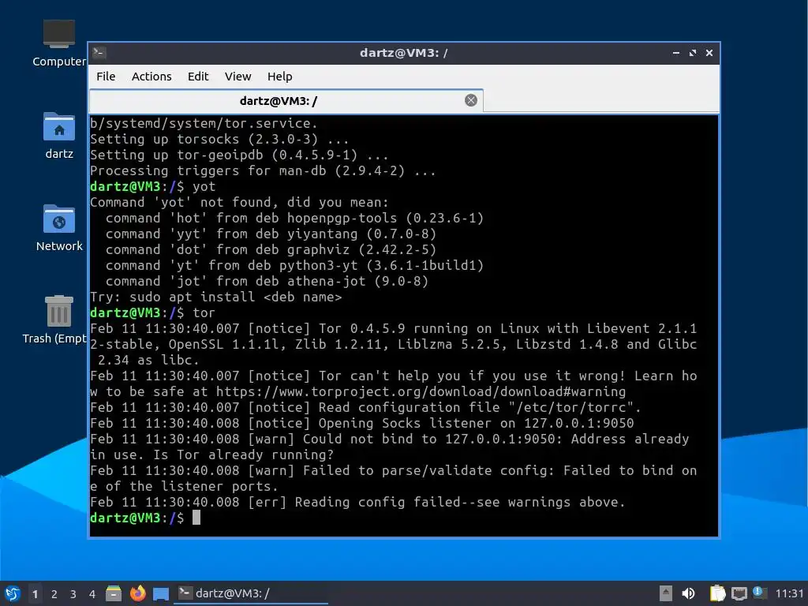This screenshot has width=808, height=606.
Task: Open the Computer desktop icon
Action: 58,43
